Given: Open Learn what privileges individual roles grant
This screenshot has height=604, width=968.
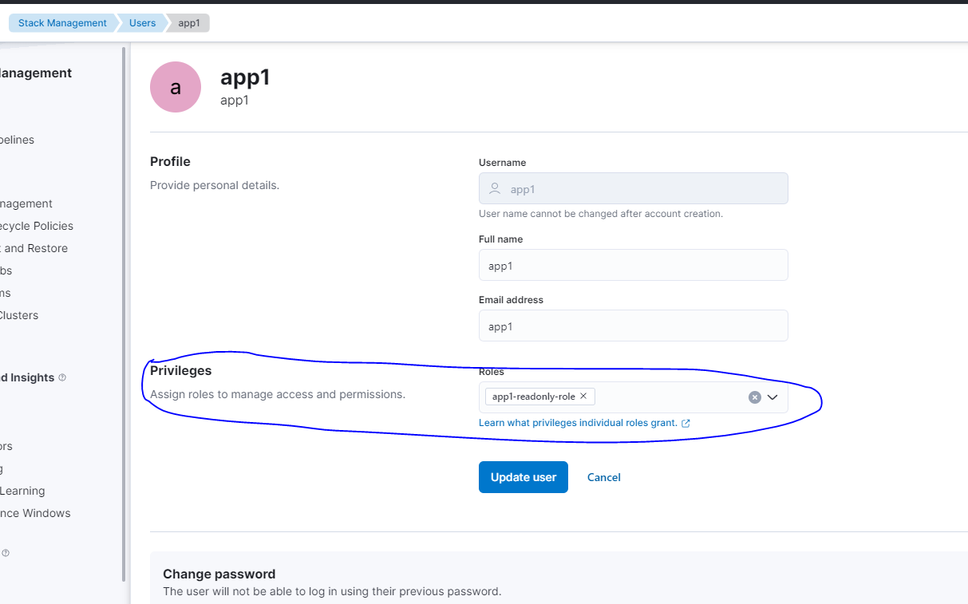Looking at the screenshot, I should (577, 423).
